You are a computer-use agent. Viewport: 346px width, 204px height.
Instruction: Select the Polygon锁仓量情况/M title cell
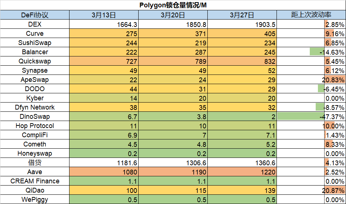click(173, 5)
